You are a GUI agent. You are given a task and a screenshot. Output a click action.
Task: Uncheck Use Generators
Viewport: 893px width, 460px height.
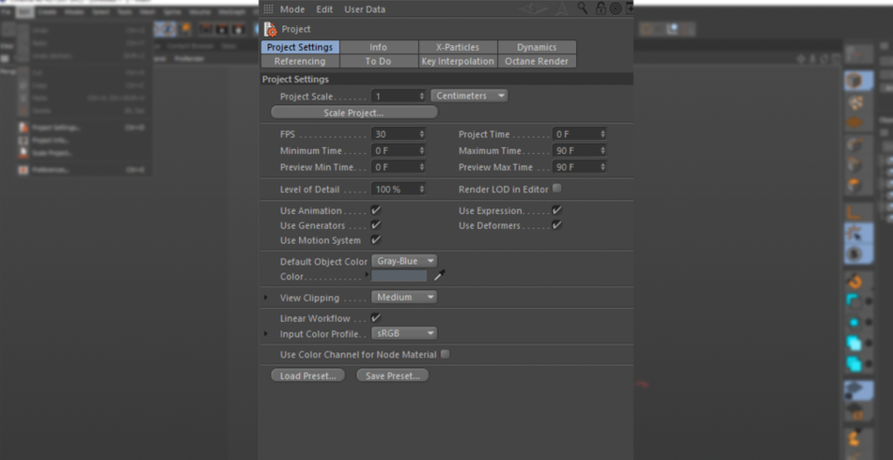tap(376, 224)
